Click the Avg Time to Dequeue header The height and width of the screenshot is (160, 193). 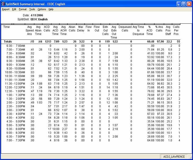point(138,30)
